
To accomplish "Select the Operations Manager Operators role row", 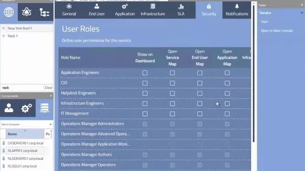I will pyautogui.click(x=155, y=165).
